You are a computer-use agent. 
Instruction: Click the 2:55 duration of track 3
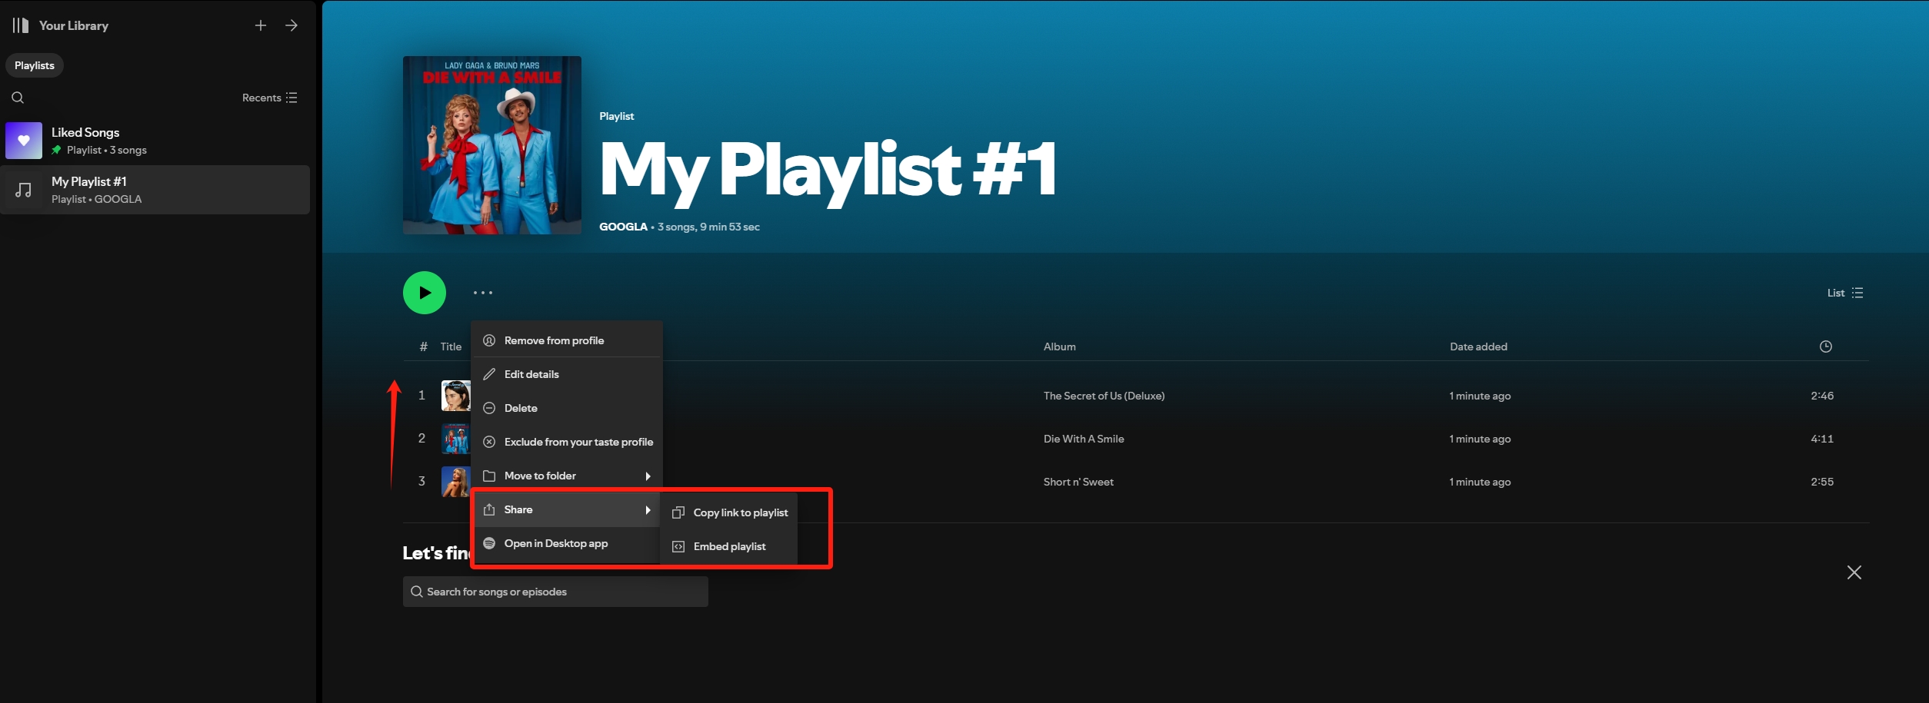point(1822,482)
